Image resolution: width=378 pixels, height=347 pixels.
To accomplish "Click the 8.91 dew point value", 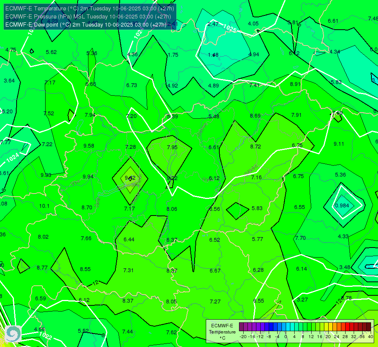I will 295,84.
